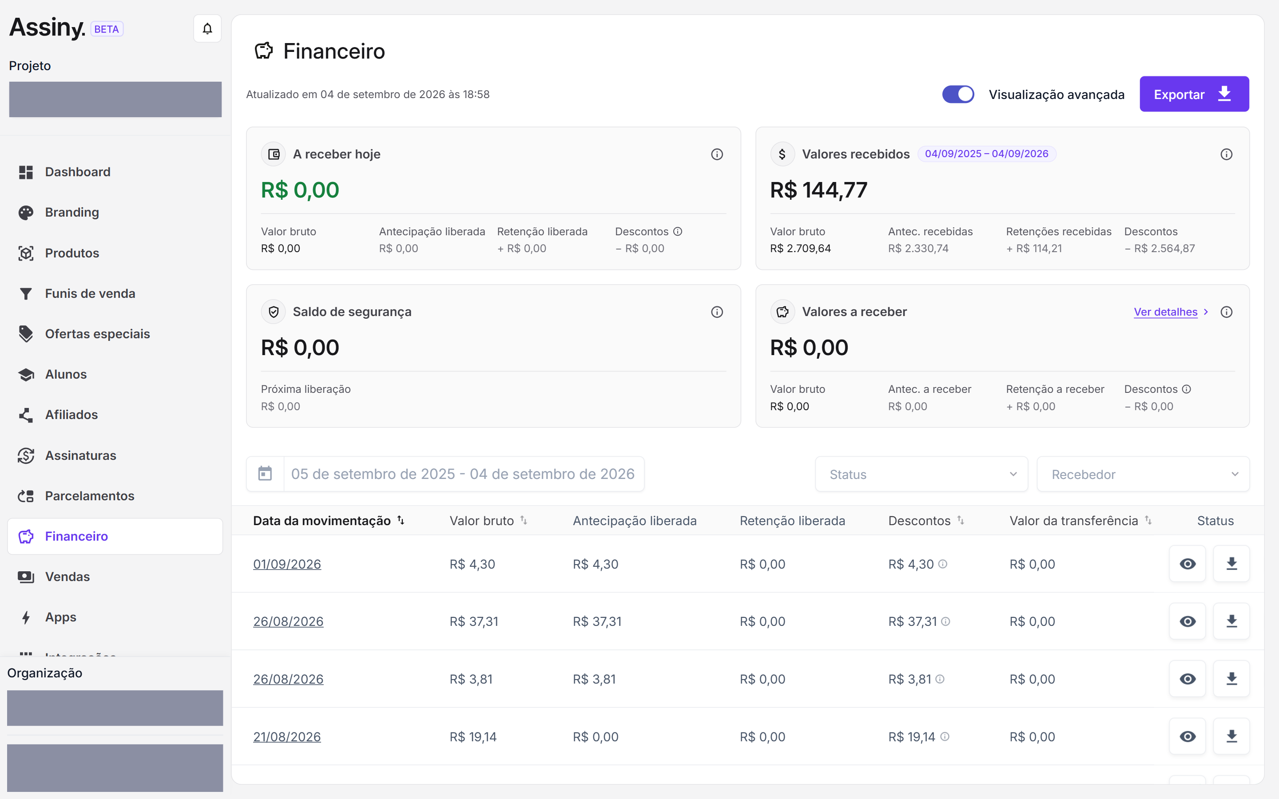Click info icon next to R$ 4,30 discount

pyautogui.click(x=943, y=564)
